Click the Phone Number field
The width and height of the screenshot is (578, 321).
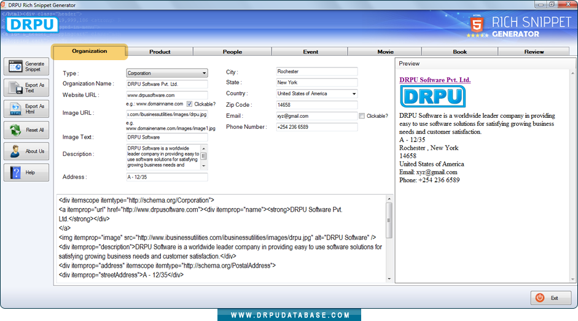coord(317,127)
